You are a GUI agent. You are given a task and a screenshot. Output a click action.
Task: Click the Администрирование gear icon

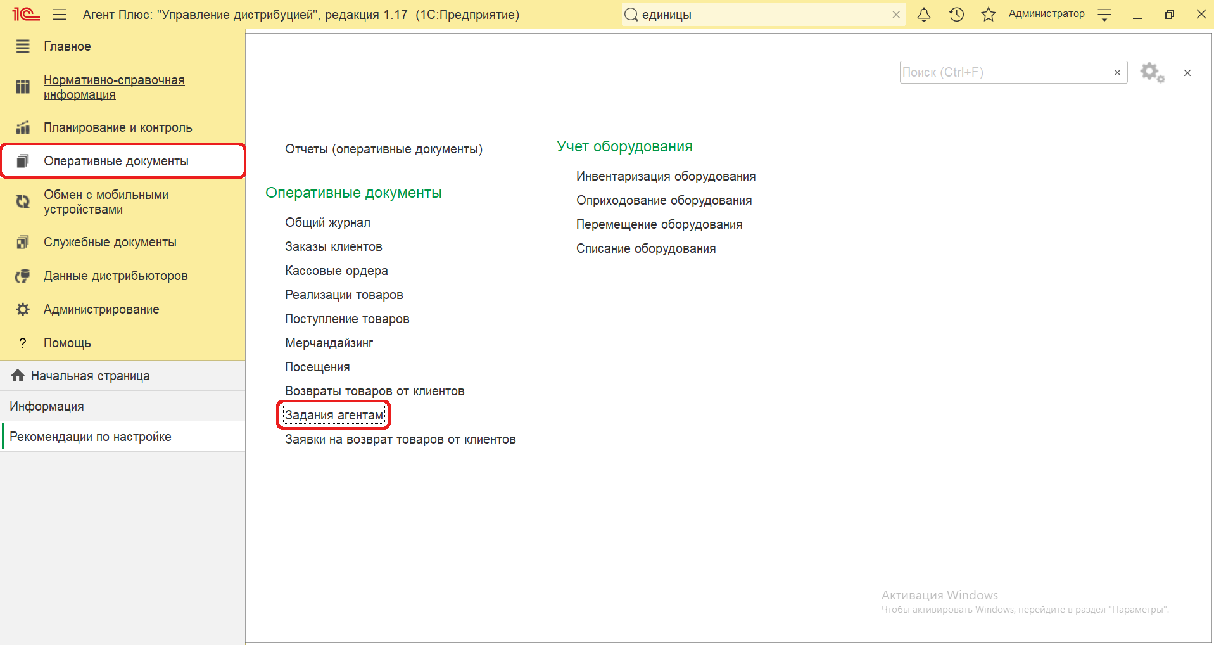coord(23,309)
